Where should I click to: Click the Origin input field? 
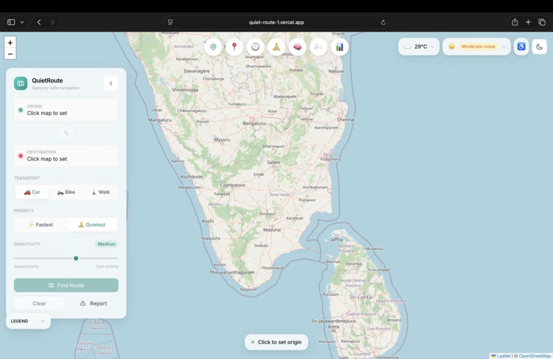[66, 110]
